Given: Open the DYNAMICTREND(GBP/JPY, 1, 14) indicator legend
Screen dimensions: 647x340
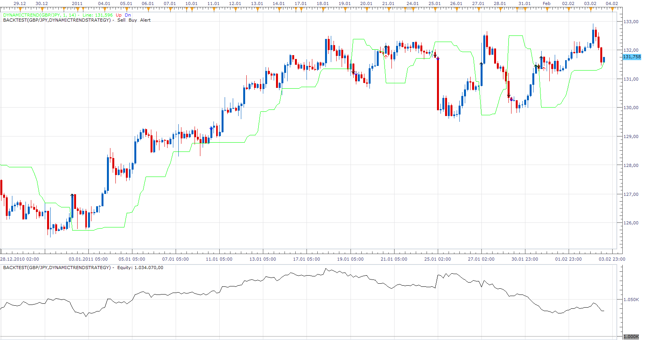Looking at the screenshot, I should tap(39, 15).
